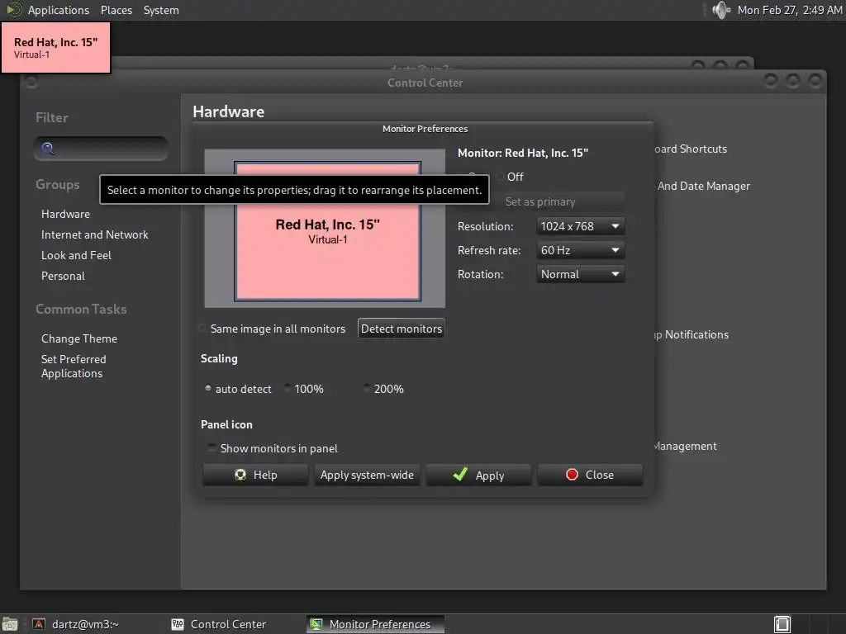846x634 pixels.
Task: Toggle Show monitors in panel checkbox
Action: tap(212, 447)
